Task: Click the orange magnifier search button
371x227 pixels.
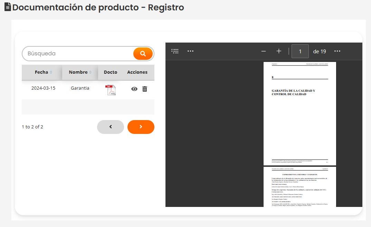Action: tap(143, 54)
